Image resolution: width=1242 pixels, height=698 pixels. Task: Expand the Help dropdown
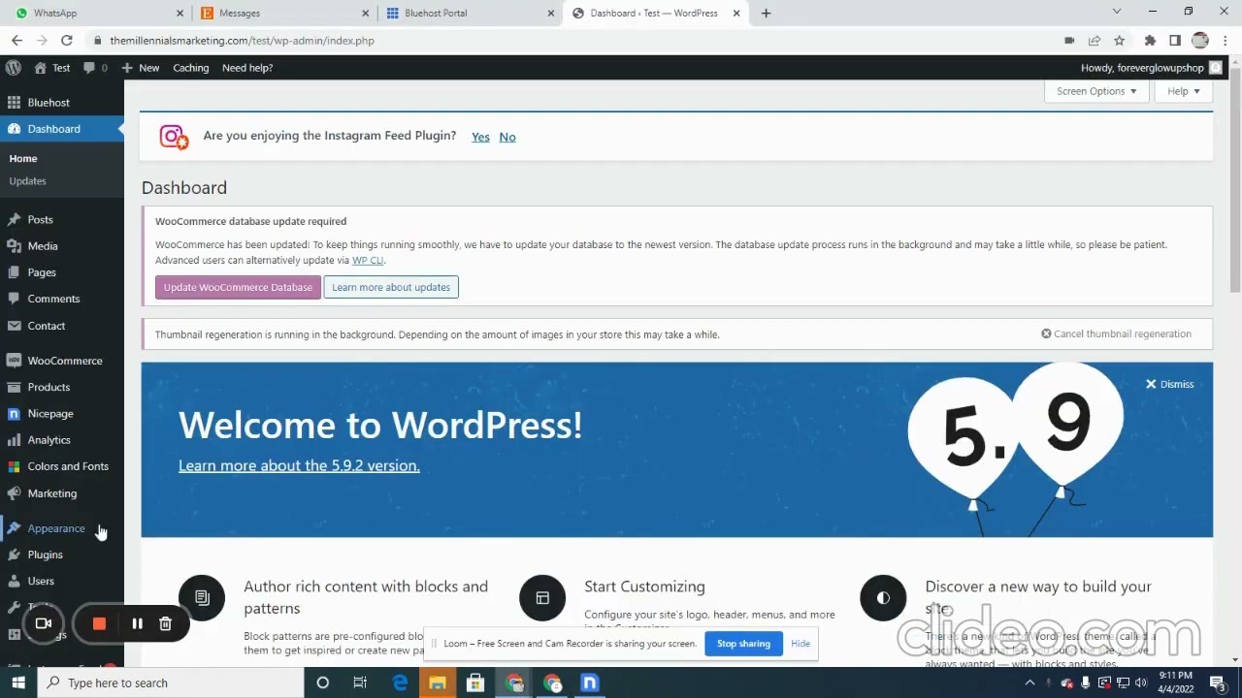(1183, 91)
